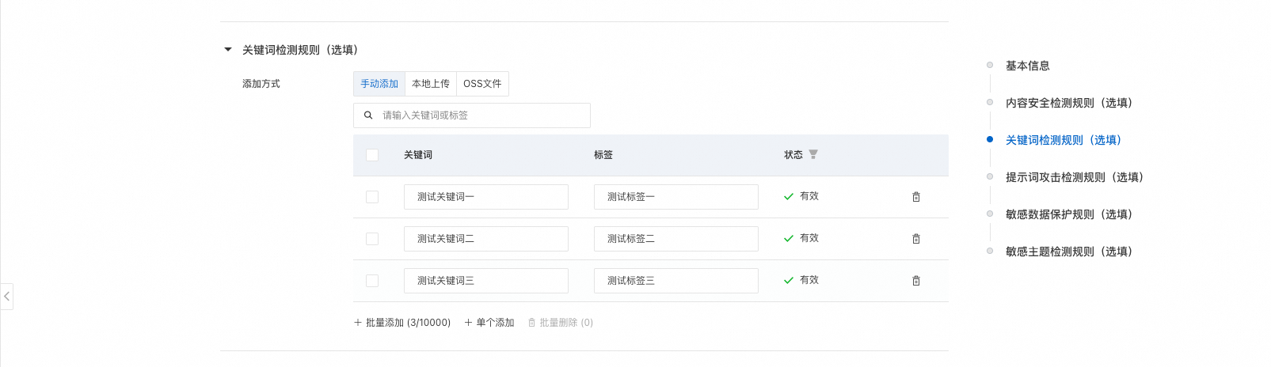The image size is (1271, 367).
Task: Navigate to 敏感数据保护规则 section link
Action: (1068, 214)
